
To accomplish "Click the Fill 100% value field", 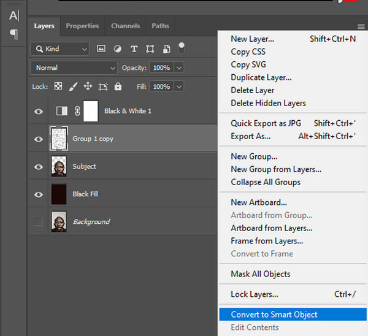I will [x=161, y=86].
